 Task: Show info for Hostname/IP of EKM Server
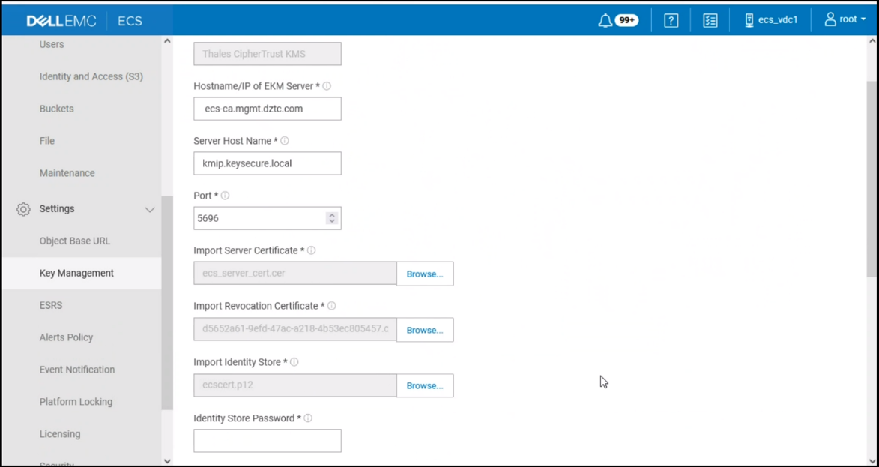[327, 86]
